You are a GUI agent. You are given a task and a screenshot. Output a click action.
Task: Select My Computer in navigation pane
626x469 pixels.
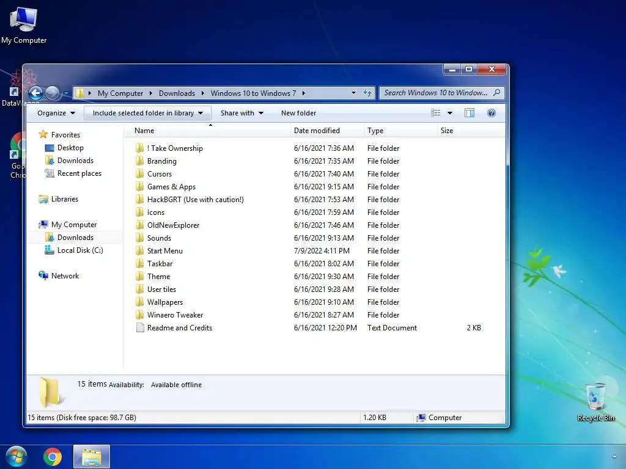pyautogui.click(x=74, y=225)
